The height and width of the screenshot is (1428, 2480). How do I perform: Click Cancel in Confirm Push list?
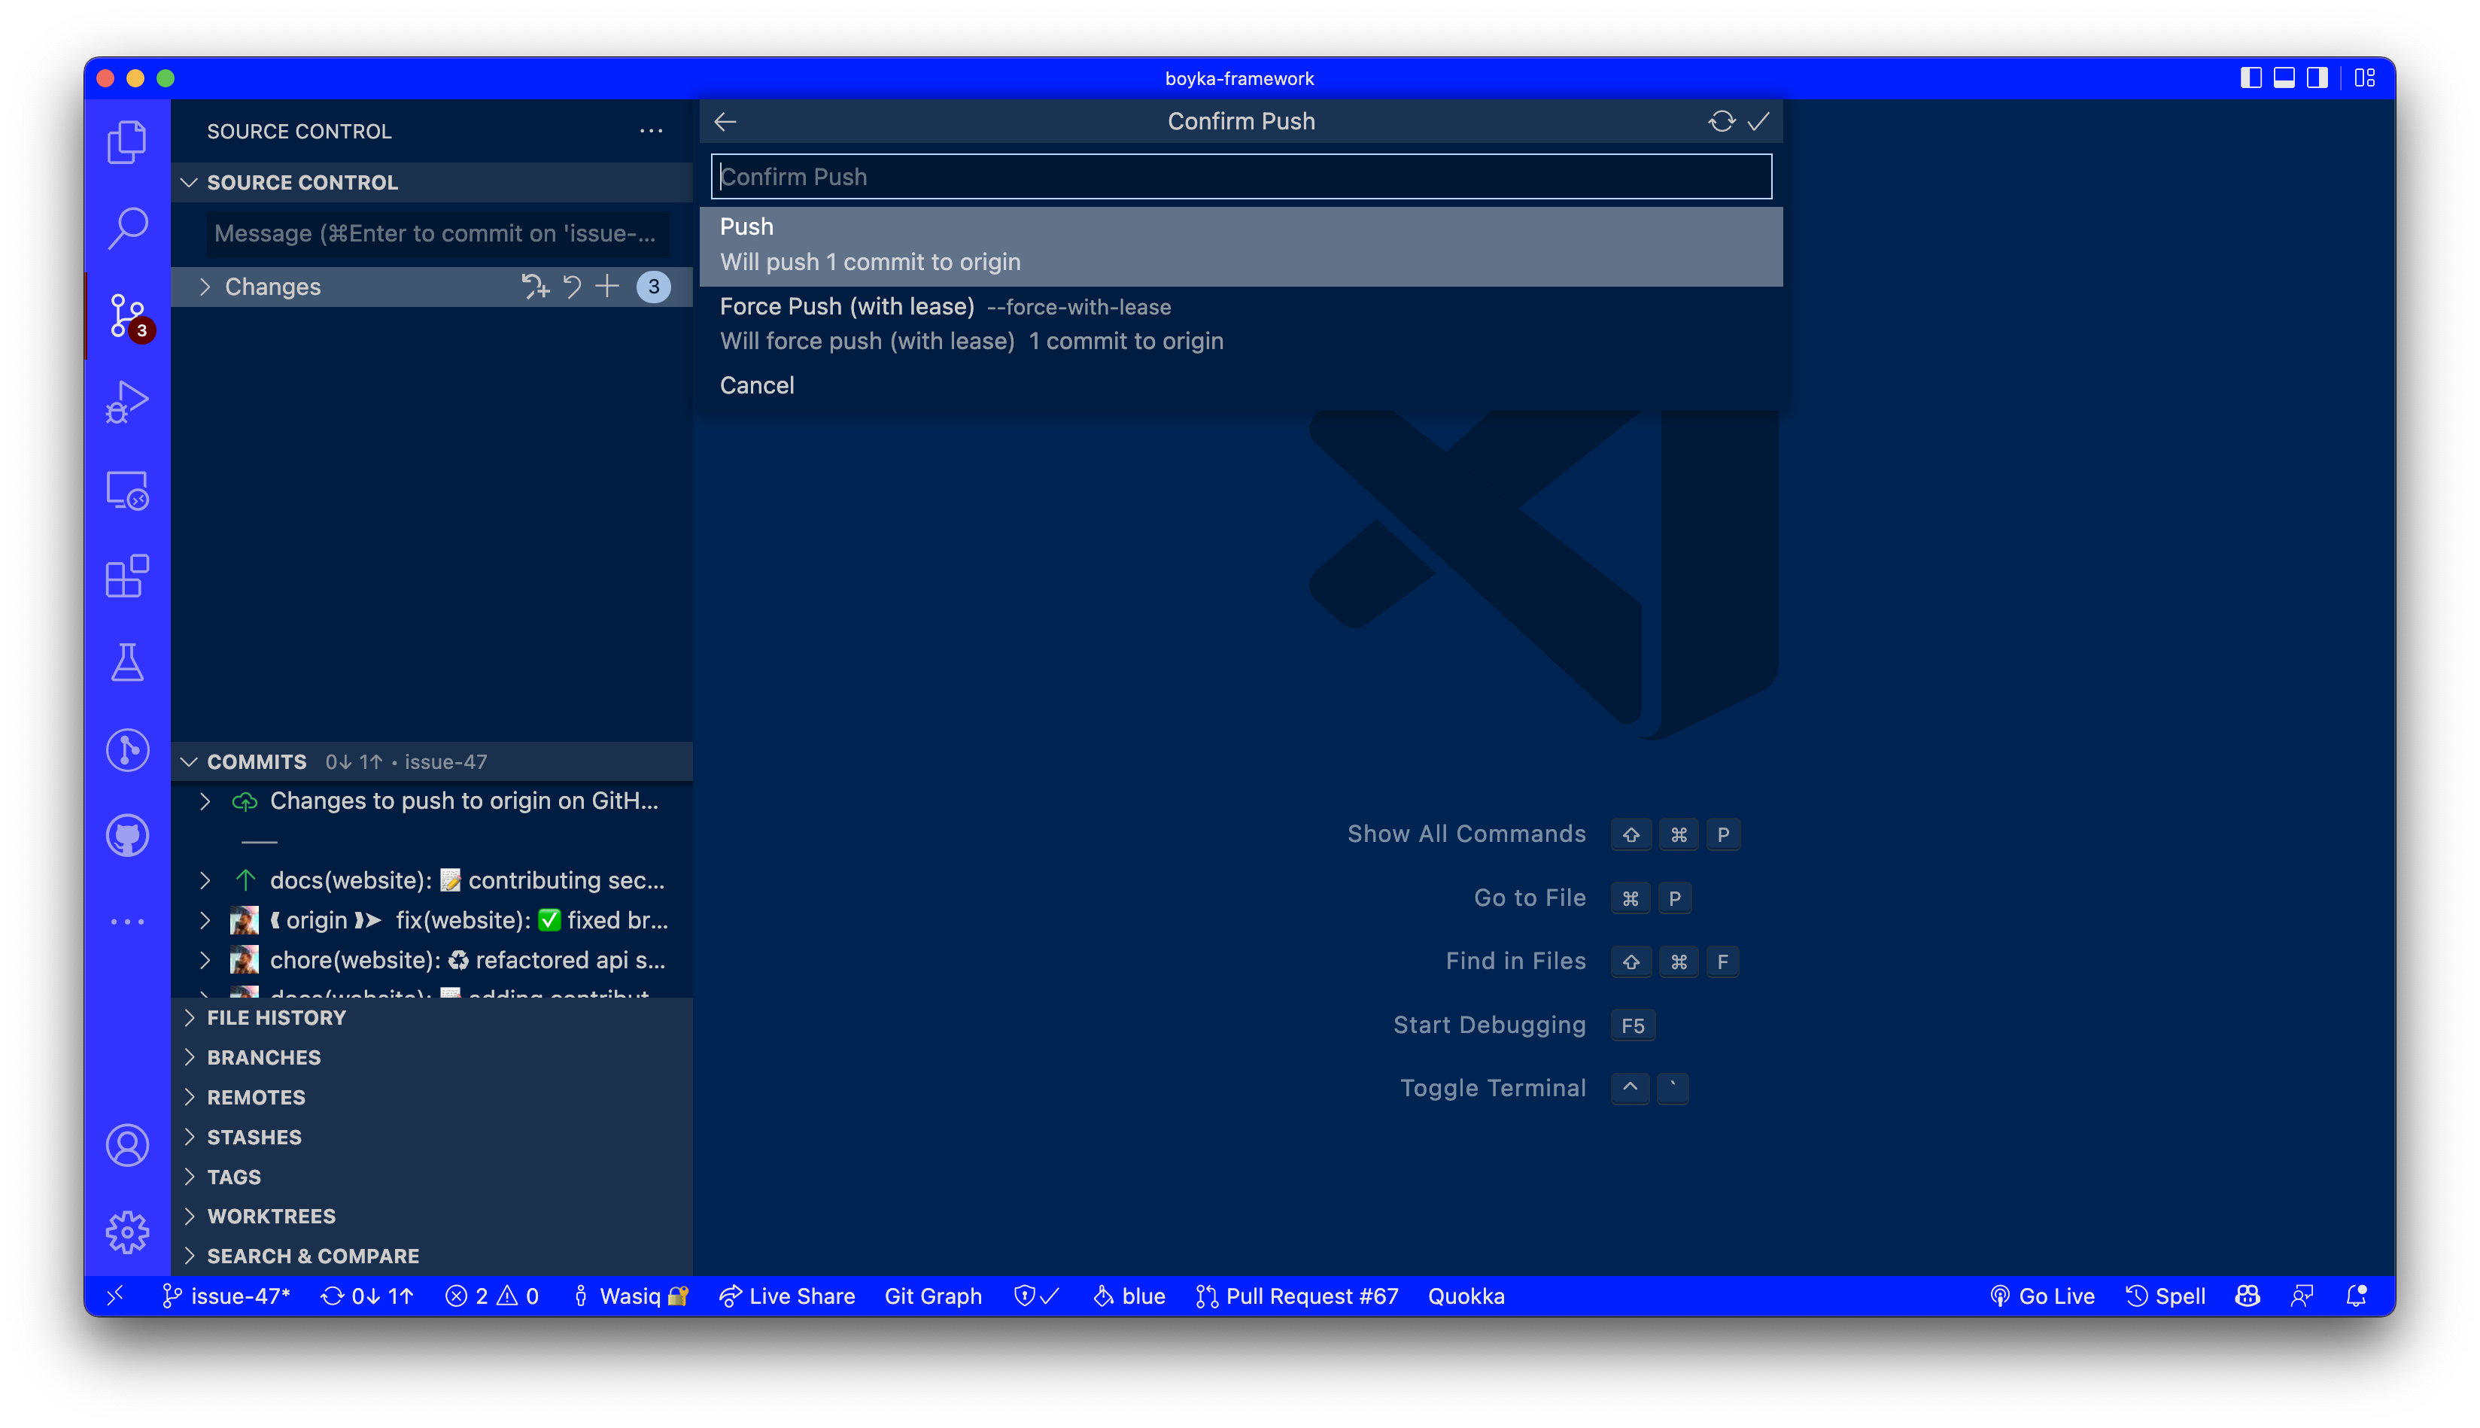pyautogui.click(x=757, y=385)
